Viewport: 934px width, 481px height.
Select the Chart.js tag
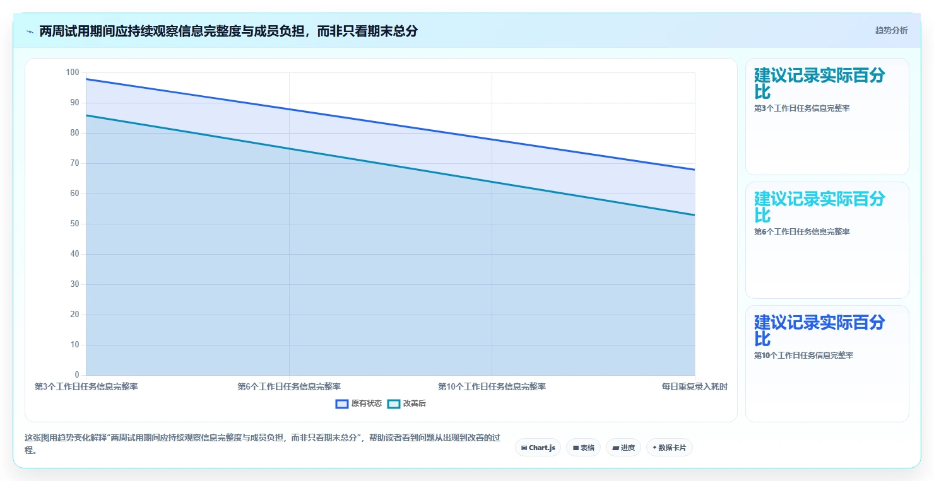pyautogui.click(x=538, y=448)
